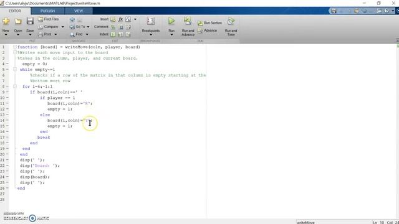Click the Print button
Screen dimensions: 399x224
pos(45,34)
